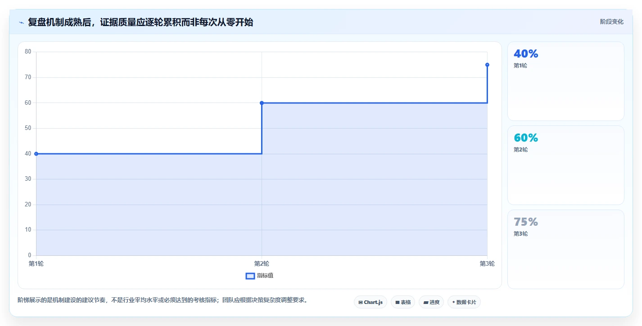This screenshot has width=642, height=326.
Task: Click the table icon in 表格 chip
Action: (x=398, y=303)
